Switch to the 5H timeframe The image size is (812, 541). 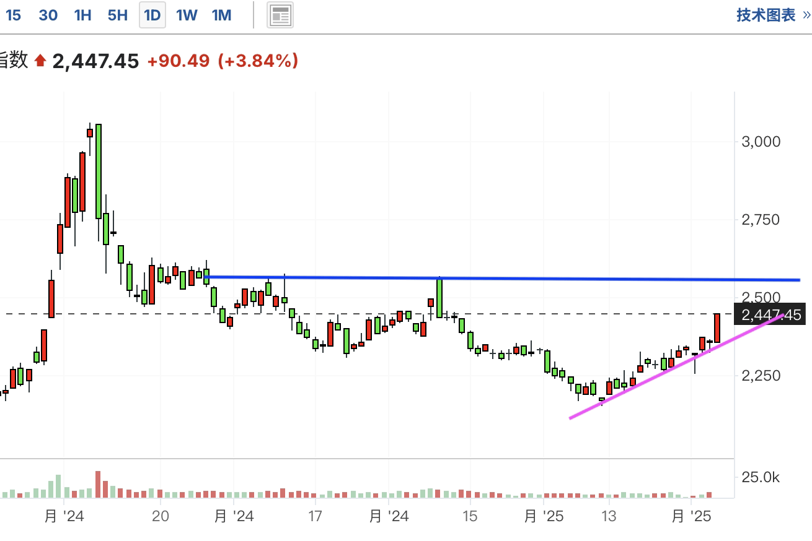point(117,15)
